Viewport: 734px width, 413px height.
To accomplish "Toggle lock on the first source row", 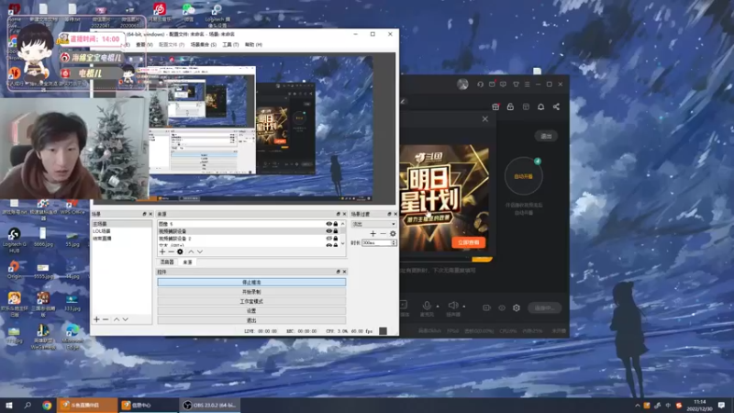I will click(336, 224).
